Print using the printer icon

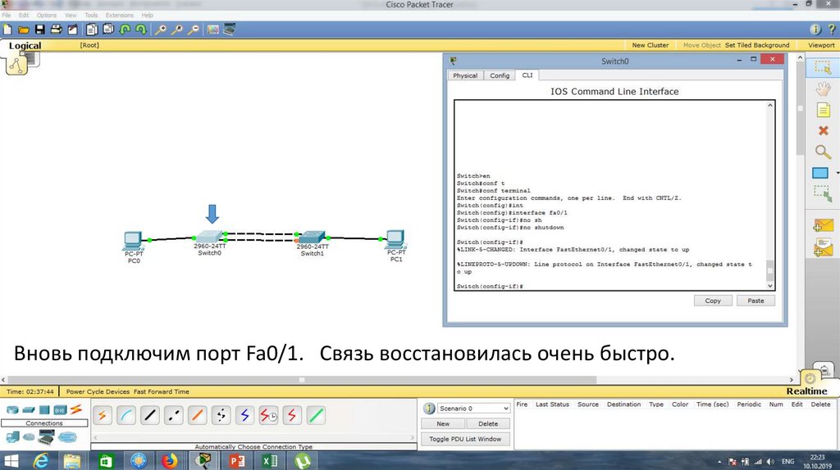point(56,29)
